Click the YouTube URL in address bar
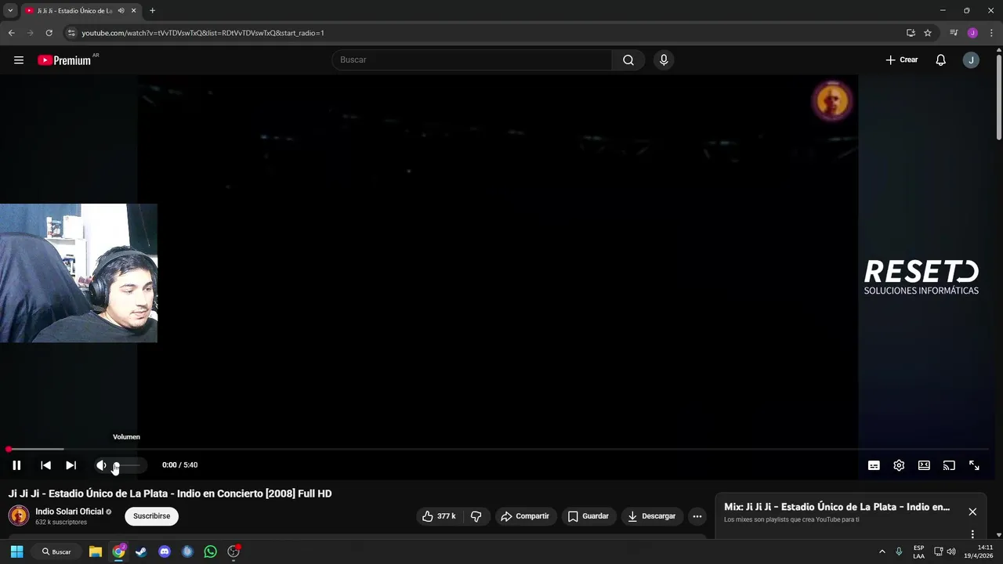This screenshot has height=564, width=1003. tap(203, 33)
